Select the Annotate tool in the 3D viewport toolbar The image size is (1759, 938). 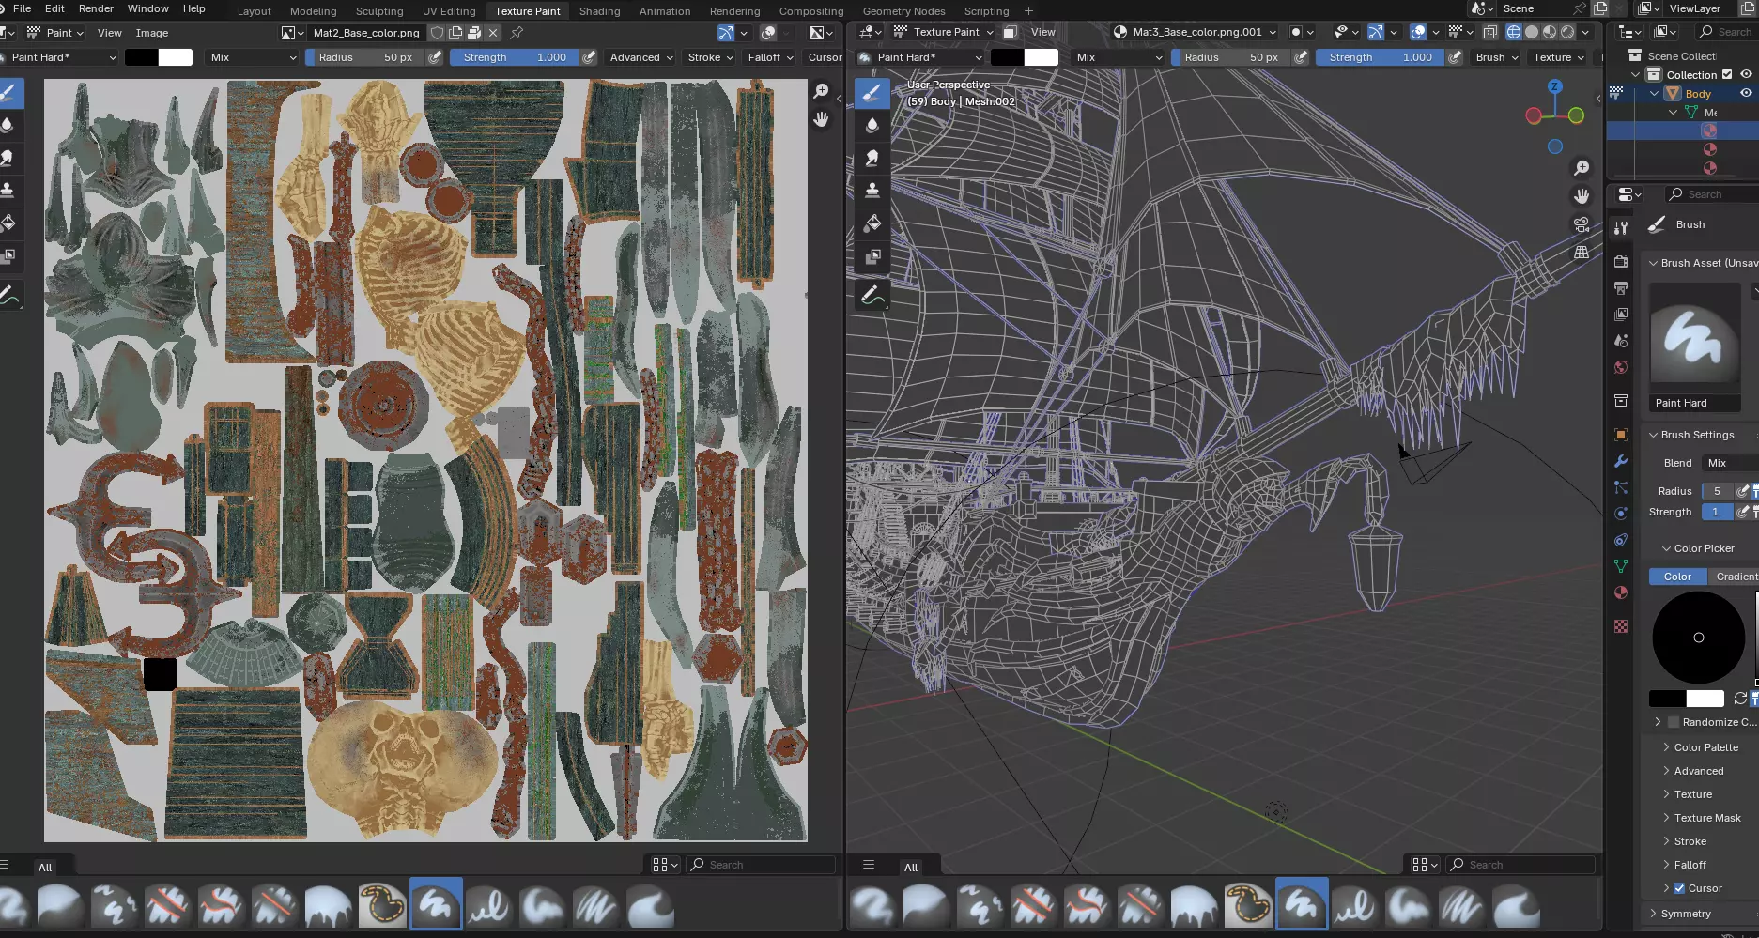[872, 296]
